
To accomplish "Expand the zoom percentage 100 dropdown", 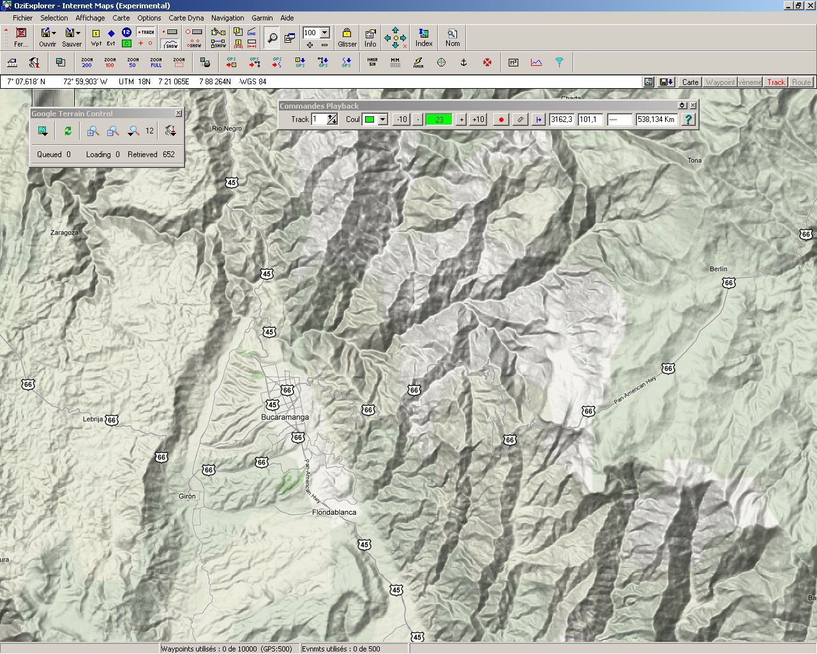I will (325, 33).
